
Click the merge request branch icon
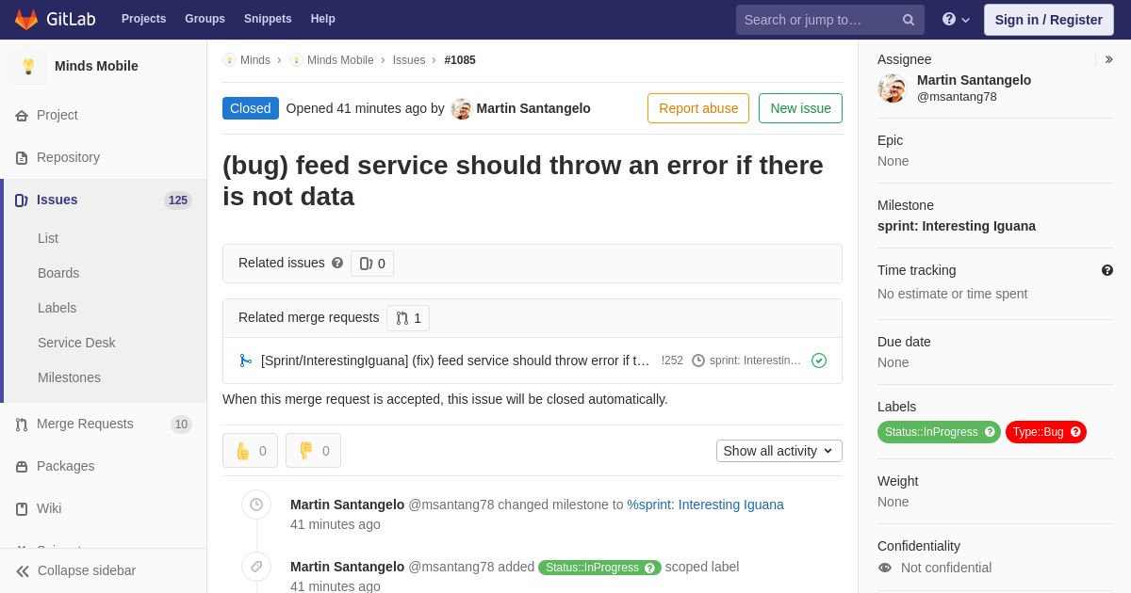246,361
